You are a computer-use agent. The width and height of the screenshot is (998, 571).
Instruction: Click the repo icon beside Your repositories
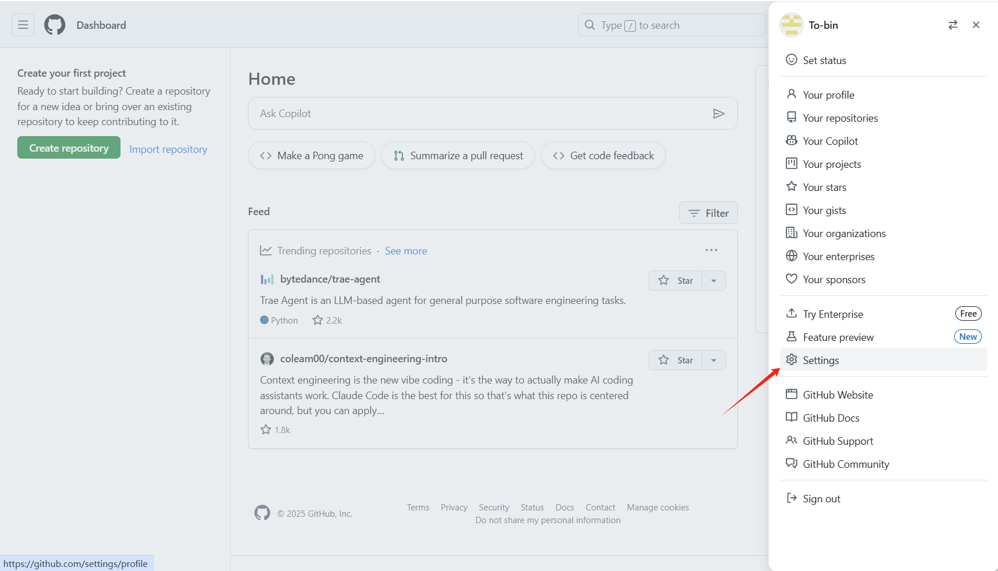[792, 118]
